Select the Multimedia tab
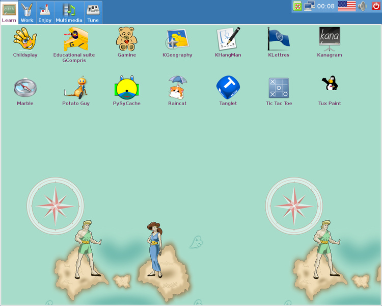Screen dimensions: 382x306 69,12
